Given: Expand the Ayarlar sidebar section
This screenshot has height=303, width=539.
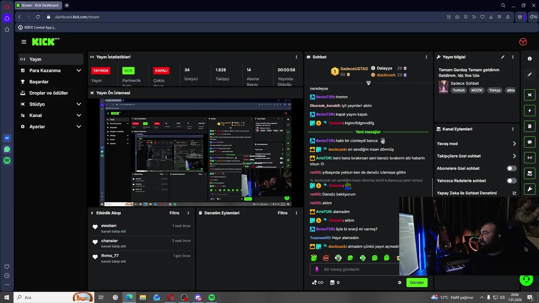Looking at the screenshot, I should 79,126.
